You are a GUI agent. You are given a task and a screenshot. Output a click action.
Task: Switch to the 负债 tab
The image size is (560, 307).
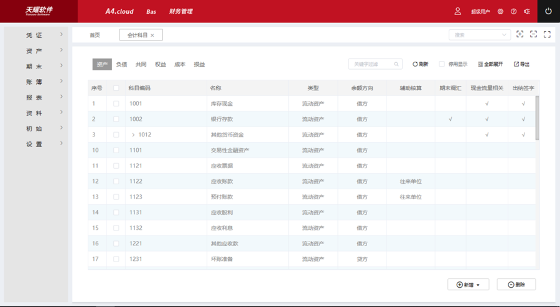point(121,64)
